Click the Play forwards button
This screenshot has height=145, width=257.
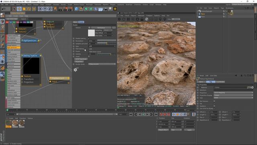coord(143,114)
